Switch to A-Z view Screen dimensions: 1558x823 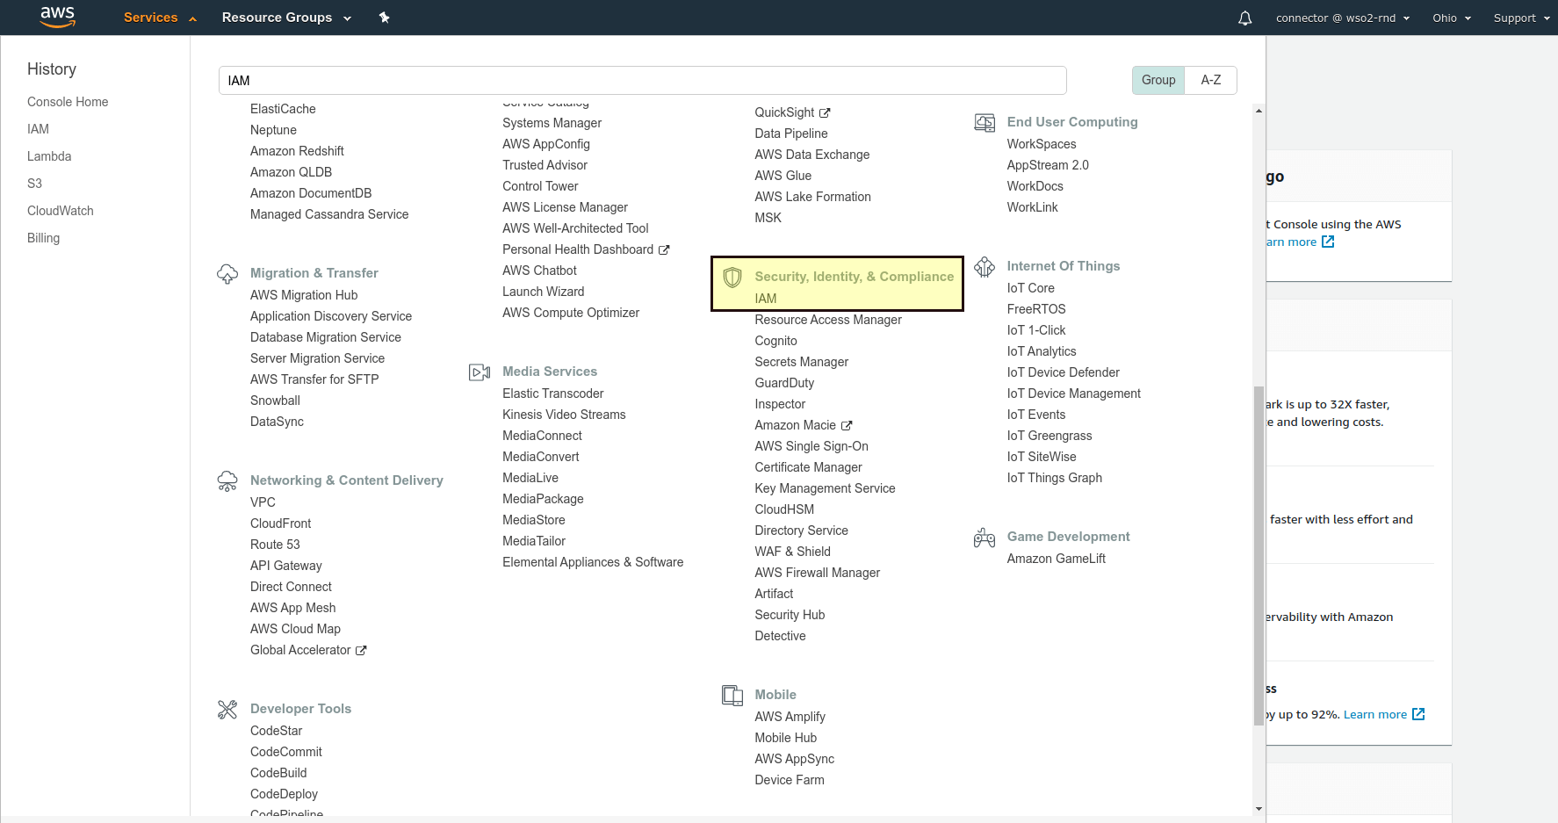1211,80
